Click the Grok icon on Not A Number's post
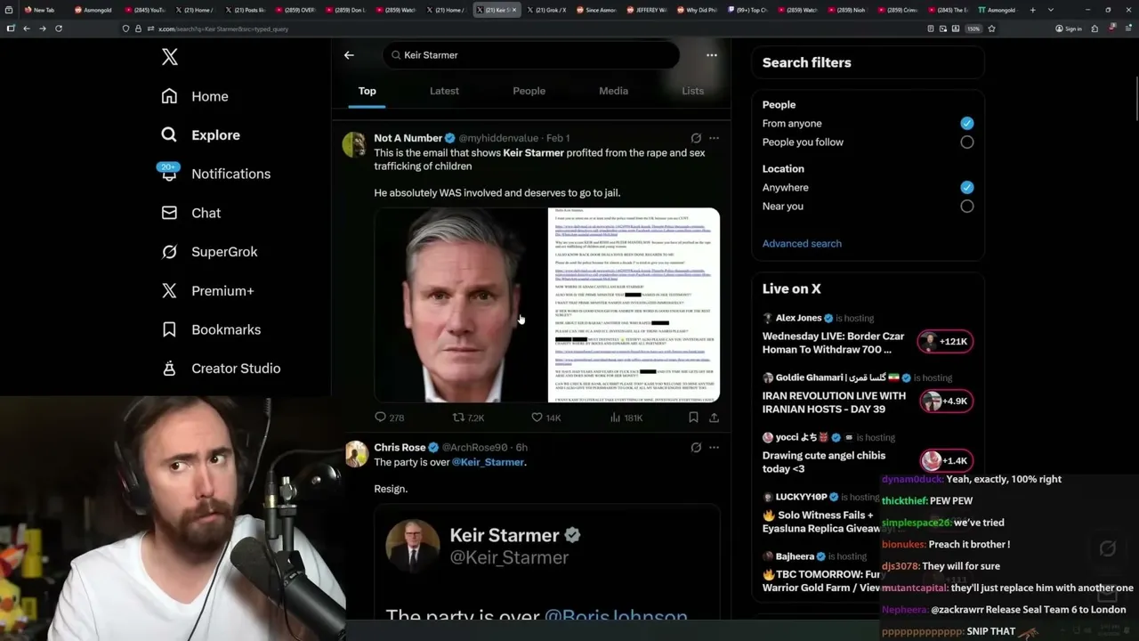 696,138
